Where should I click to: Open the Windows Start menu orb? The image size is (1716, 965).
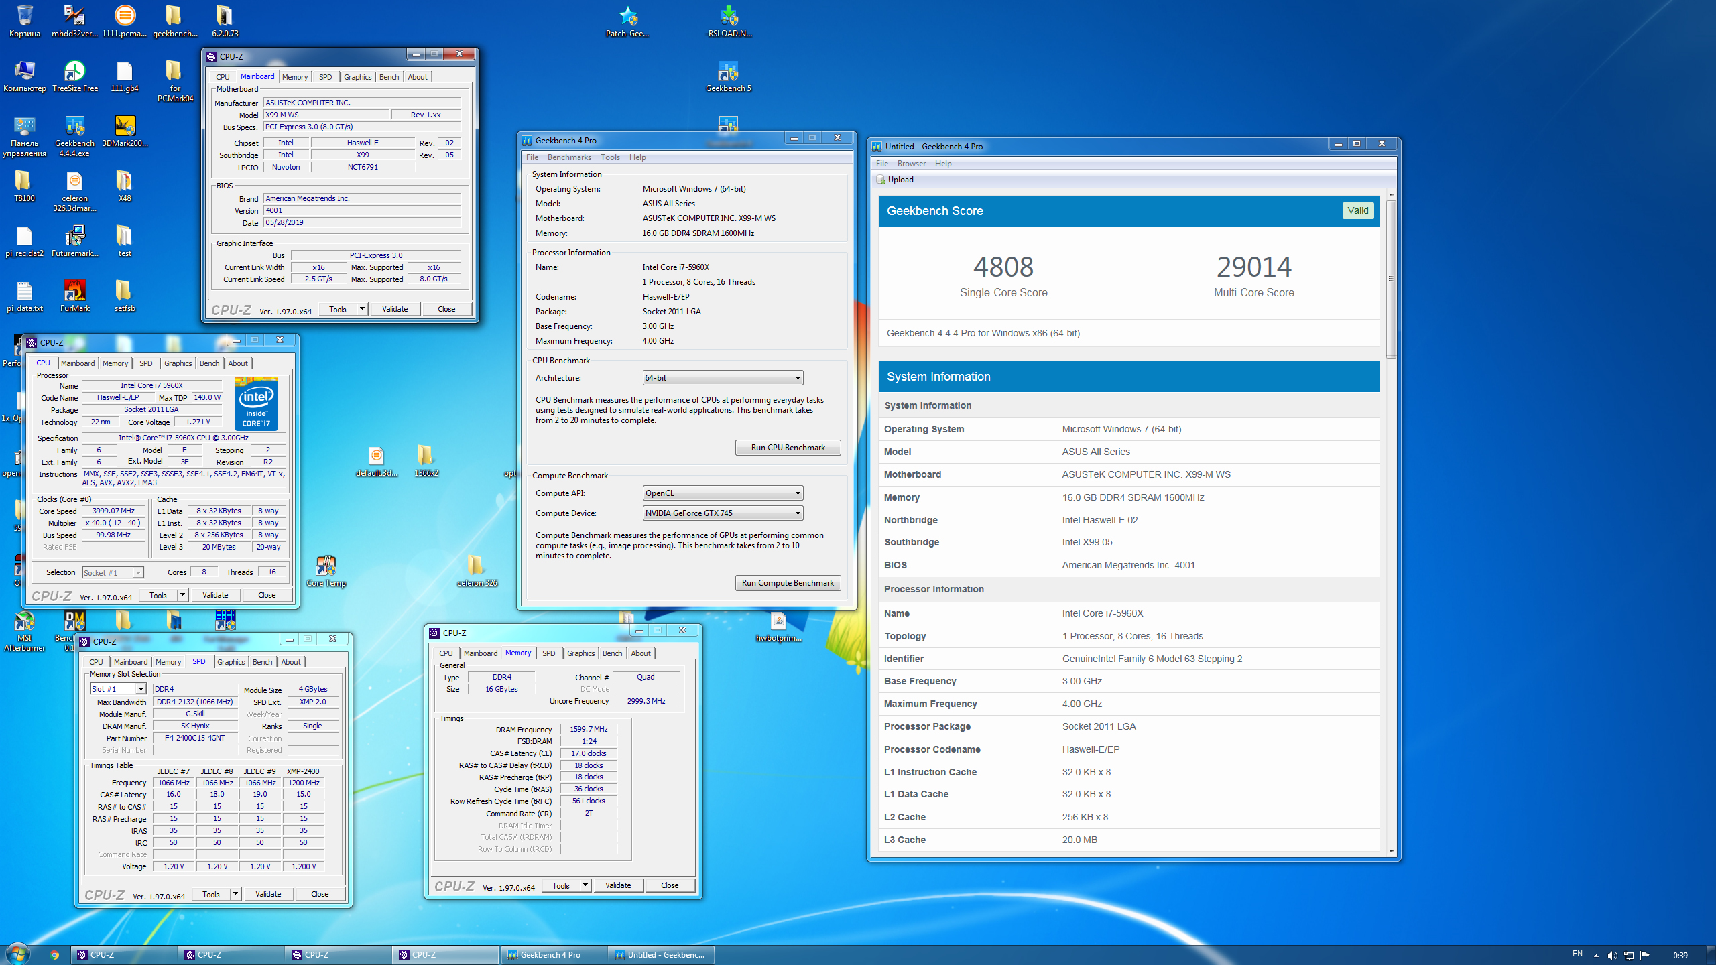pos(18,954)
